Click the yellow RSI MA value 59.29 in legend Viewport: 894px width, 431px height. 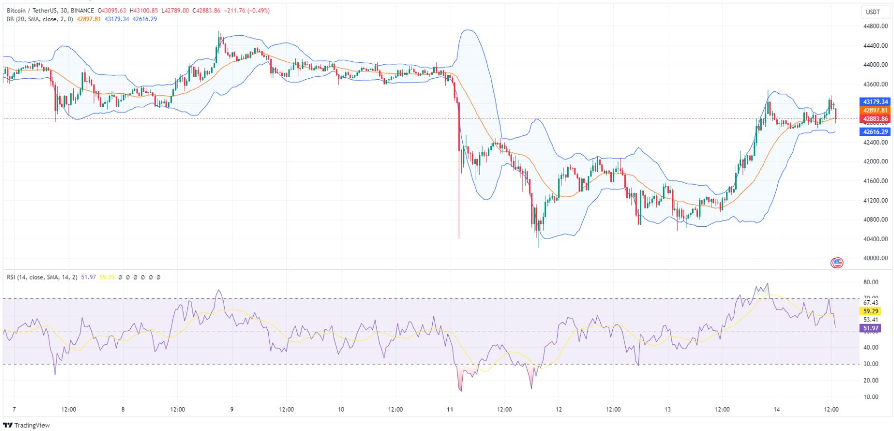click(x=107, y=277)
